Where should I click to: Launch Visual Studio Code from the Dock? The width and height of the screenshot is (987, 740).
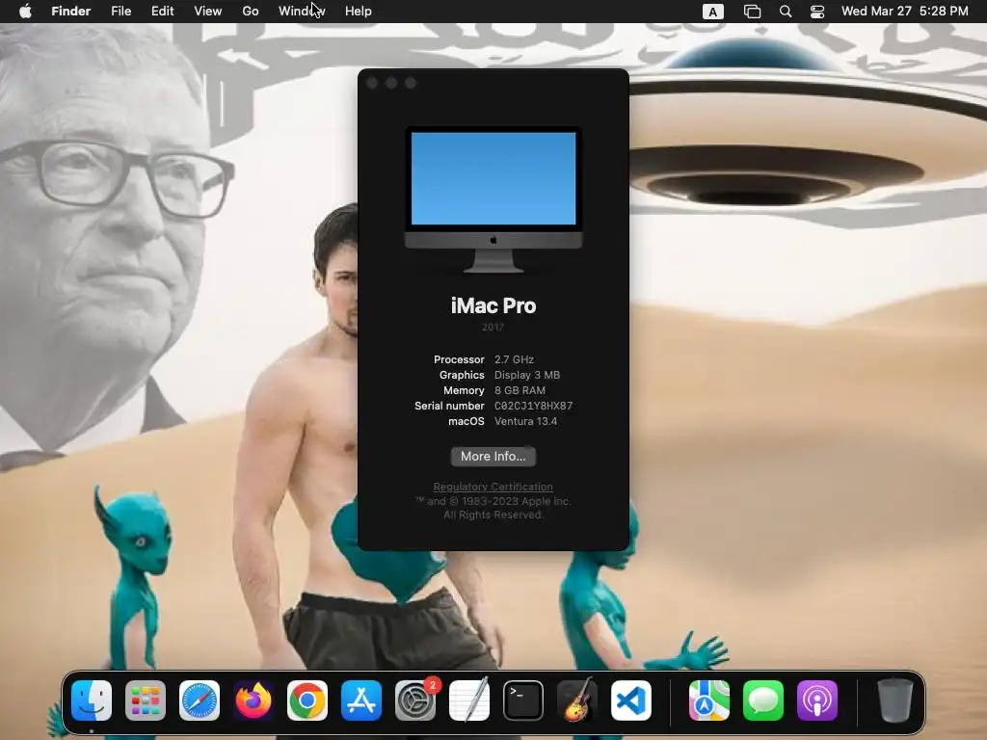(x=630, y=700)
